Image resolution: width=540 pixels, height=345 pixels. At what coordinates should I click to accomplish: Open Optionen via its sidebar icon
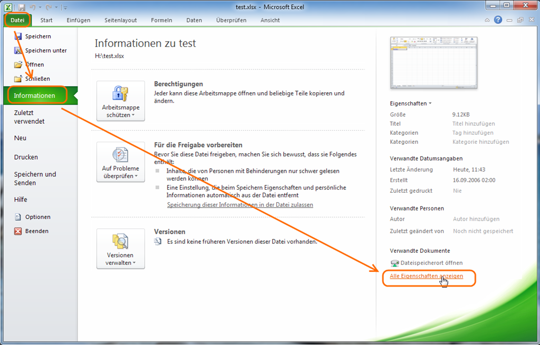click(18, 217)
